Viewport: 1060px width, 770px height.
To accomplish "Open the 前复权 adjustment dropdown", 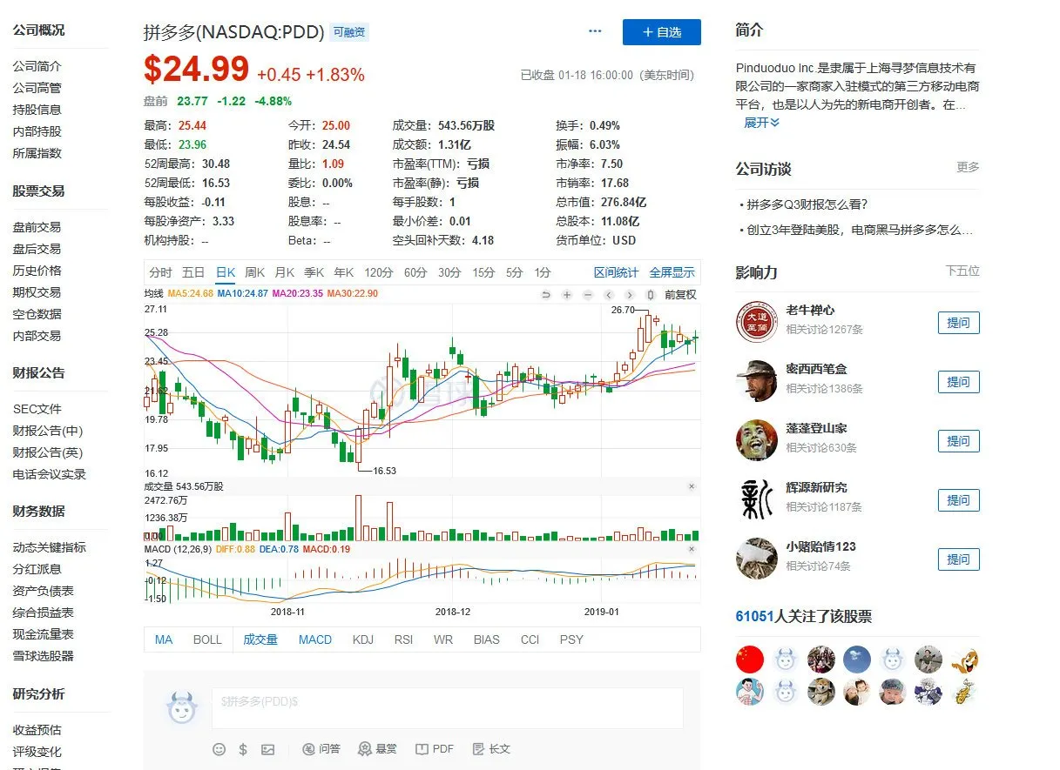I will [680, 295].
